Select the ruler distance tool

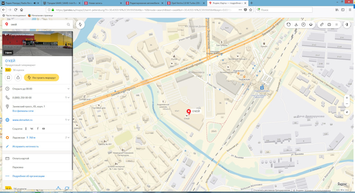point(322,24)
